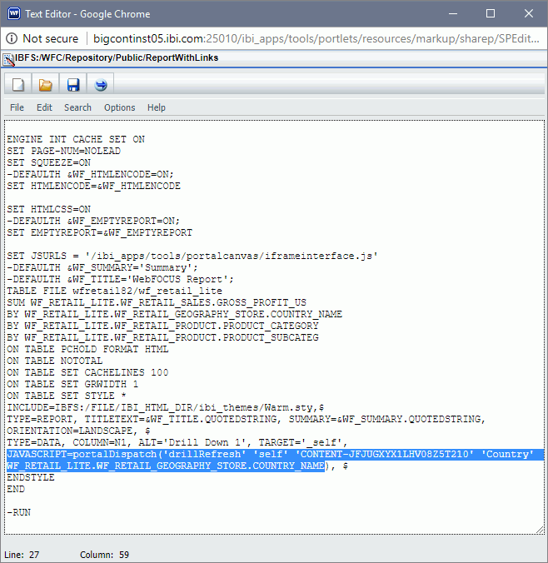This screenshot has width=548, height=563.
Task: Click the ENDSTYLE line
Action: (x=31, y=477)
